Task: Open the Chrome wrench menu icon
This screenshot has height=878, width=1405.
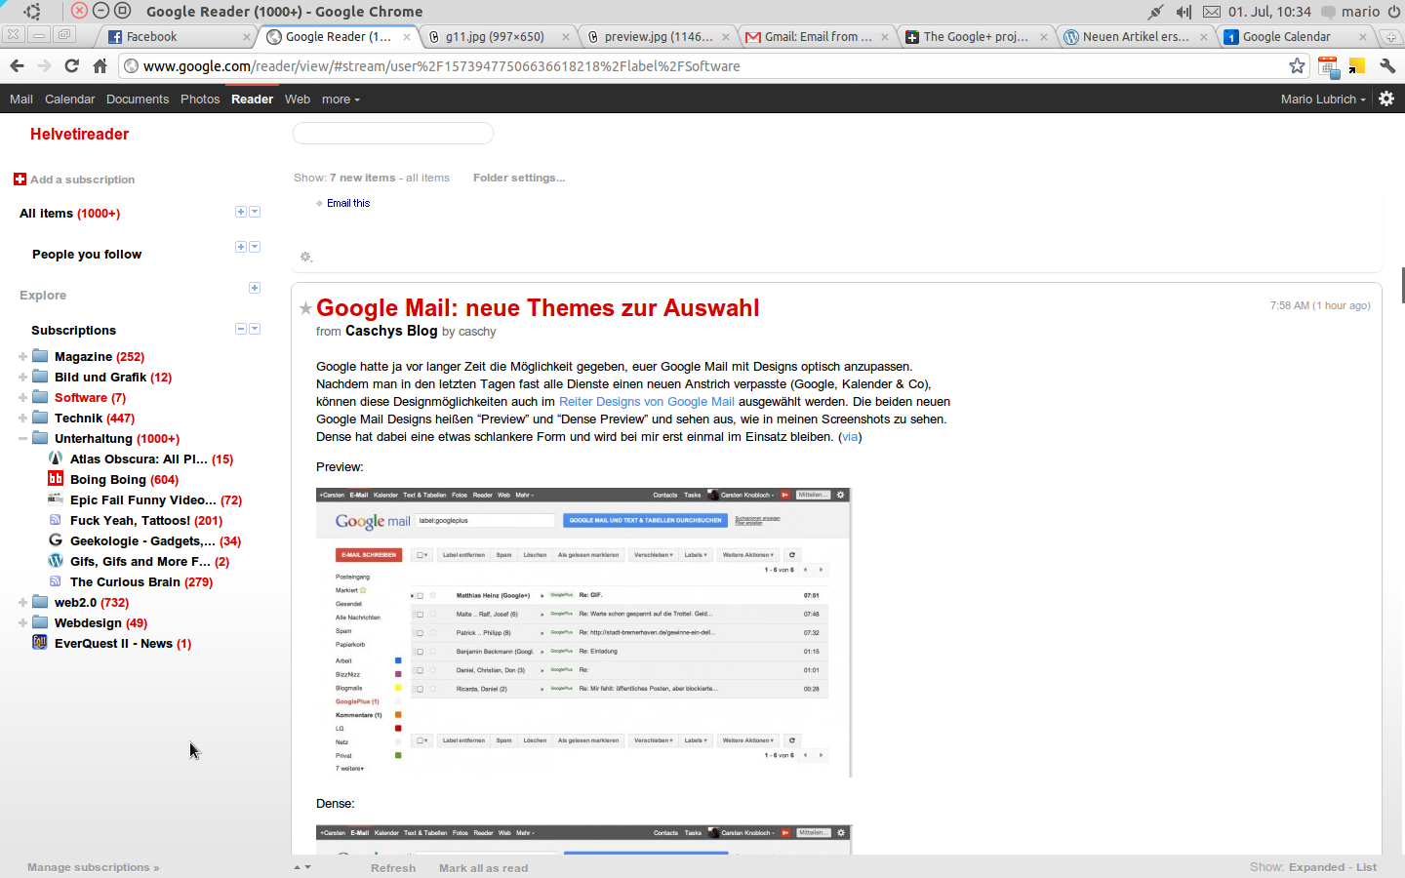Action: coord(1387,65)
